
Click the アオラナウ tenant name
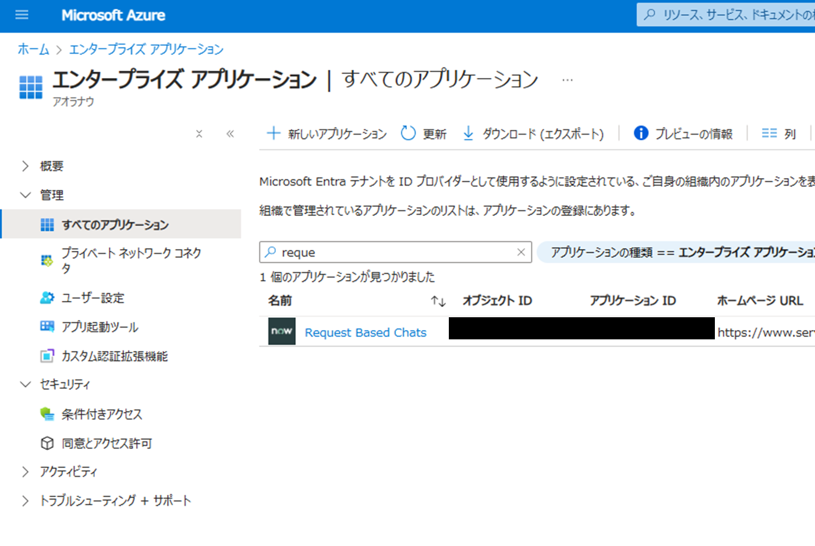tap(73, 101)
